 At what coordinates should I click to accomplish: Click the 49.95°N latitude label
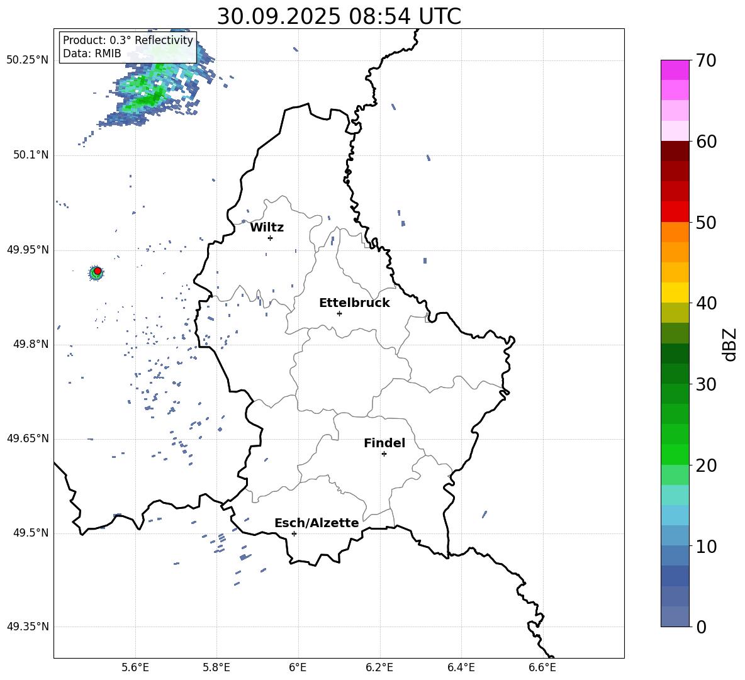pos(28,250)
